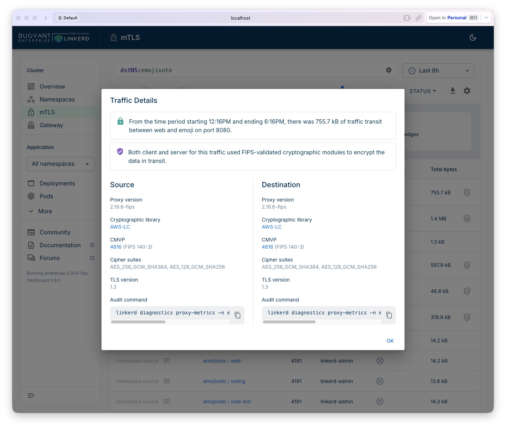Open the Namespaces sidebar item
The height and width of the screenshot is (428, 506).
click(57, 99)
